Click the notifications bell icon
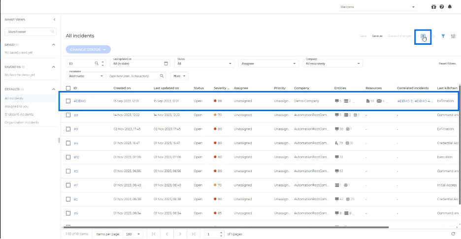461x239 pixels. coord(450,7)
